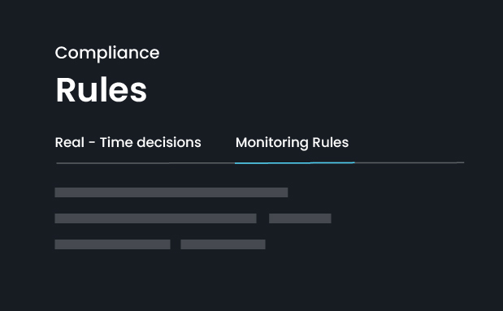Image resolution: width=503 pixels, height=311 pixels.
Task: Click the gray divider under Real - Time decisions
Action: pyautogui.click(x=145, y=163)
